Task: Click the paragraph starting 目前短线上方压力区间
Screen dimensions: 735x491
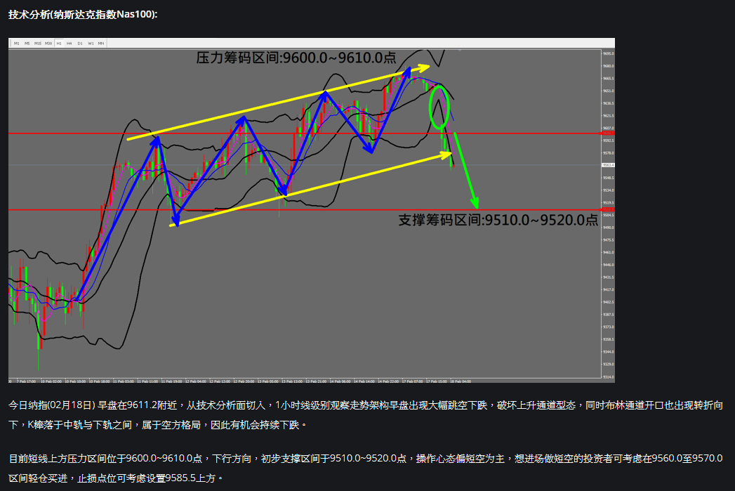Action: coord(366,468)
